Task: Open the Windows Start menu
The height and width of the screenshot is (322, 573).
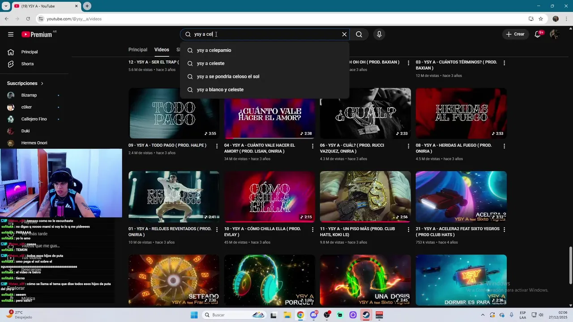Action: click(194, 315)
